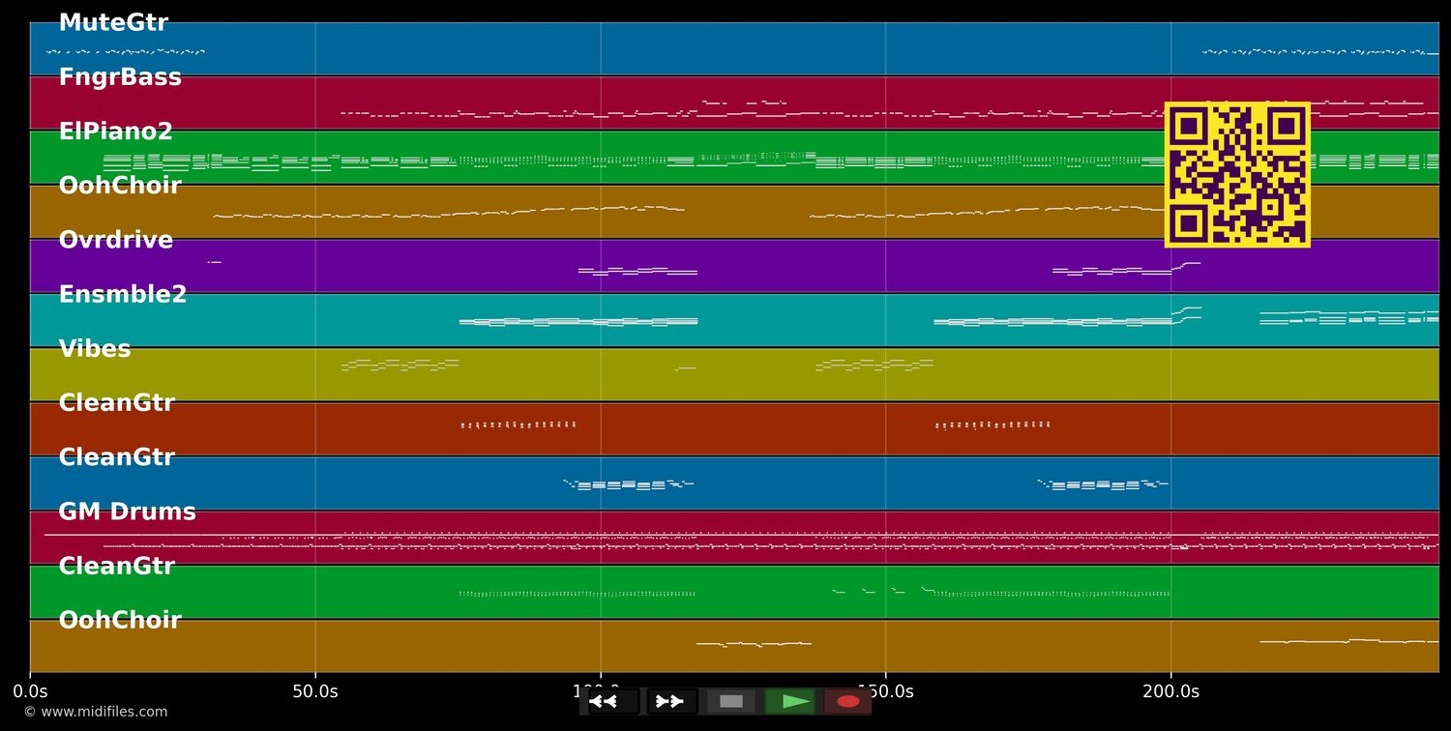Start playback with the green play button
Screen dimensions: 1451x731
(790, 701)
